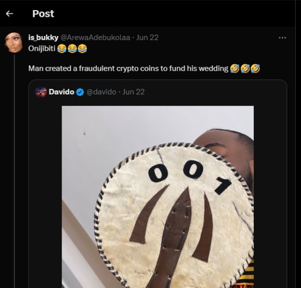Click the Jun 22 timestamp beside @davido
Image resolution: width=301 pixels, height=288 pixels.
pos(133,92)
